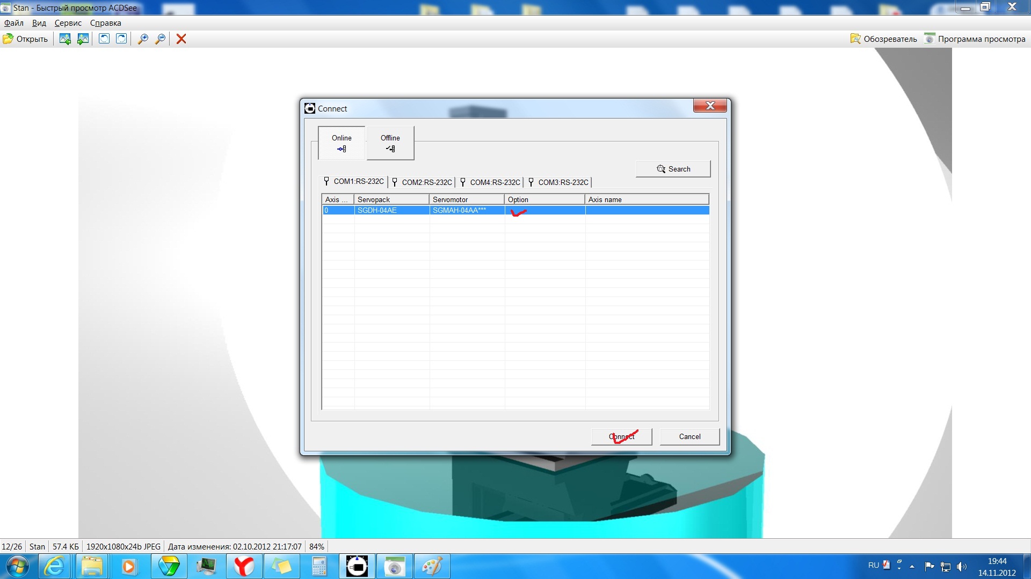1031x579 pixels.
Task: Open the Вид menu
Action: coord(39,23)
